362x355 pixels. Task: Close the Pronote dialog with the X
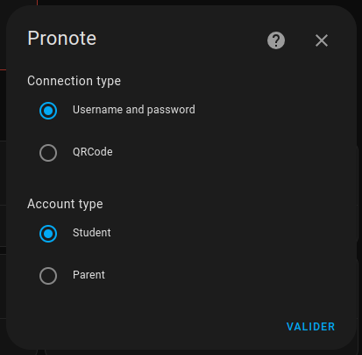[x=322, y=40]
